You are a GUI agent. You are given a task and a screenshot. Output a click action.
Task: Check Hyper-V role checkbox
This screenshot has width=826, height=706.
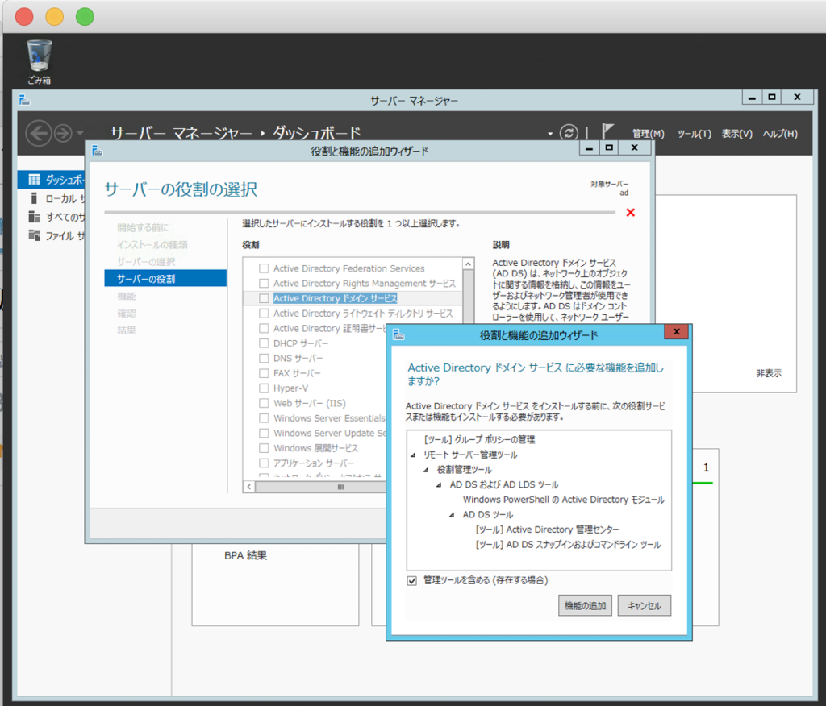[264, 388]
